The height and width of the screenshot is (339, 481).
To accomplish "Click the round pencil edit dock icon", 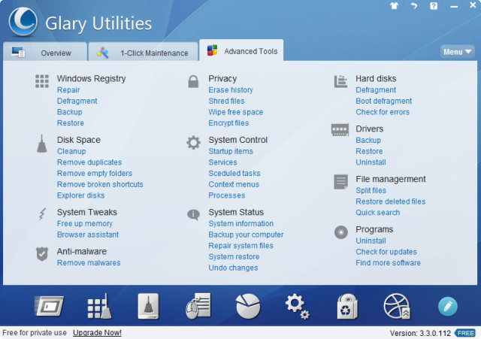I will (448, 306).
